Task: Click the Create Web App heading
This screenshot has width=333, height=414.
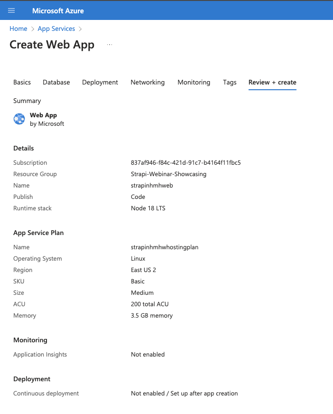Action: click(52, 45)
